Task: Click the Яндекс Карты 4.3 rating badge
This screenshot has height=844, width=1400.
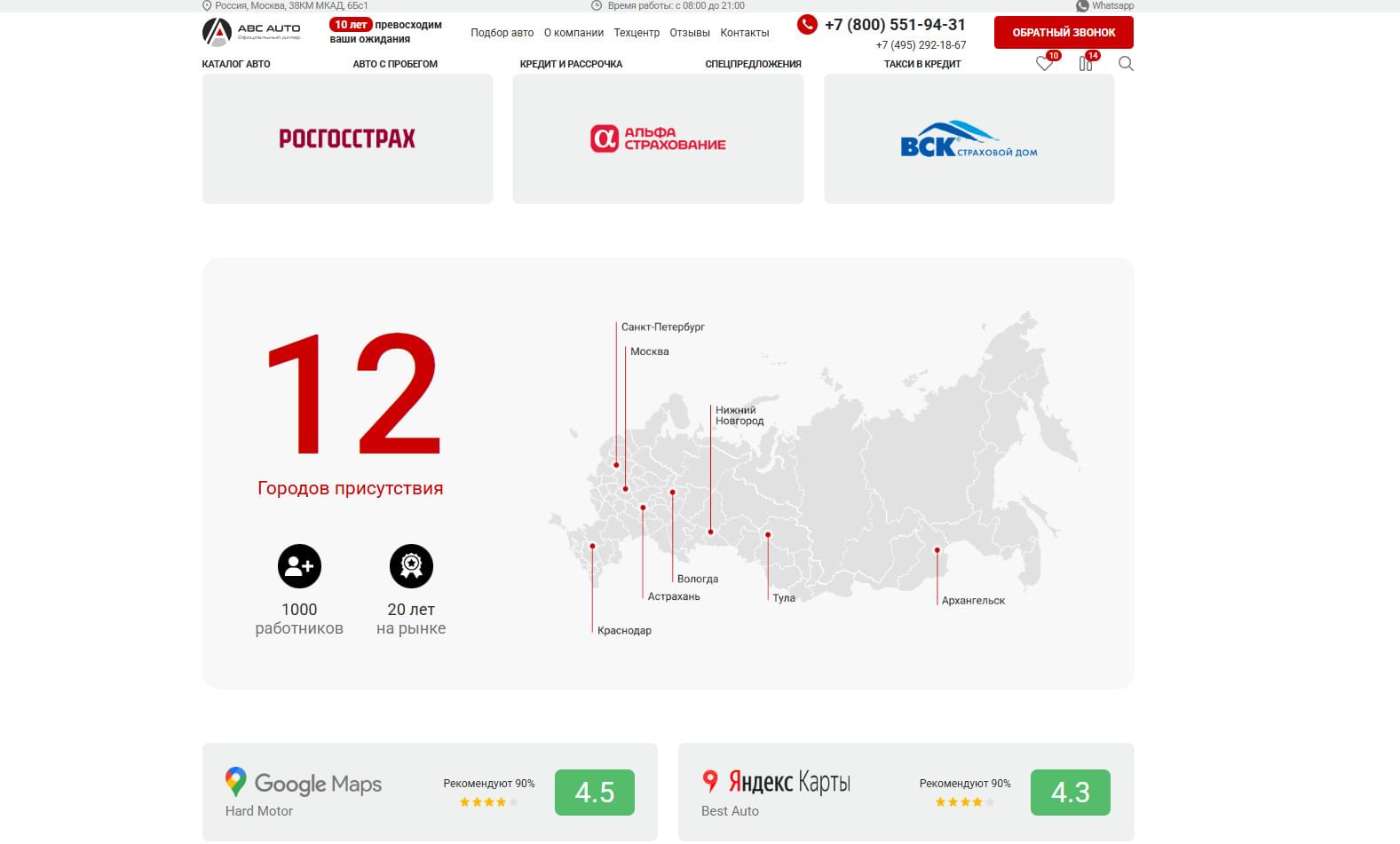Action: (x=1070, y=792)
